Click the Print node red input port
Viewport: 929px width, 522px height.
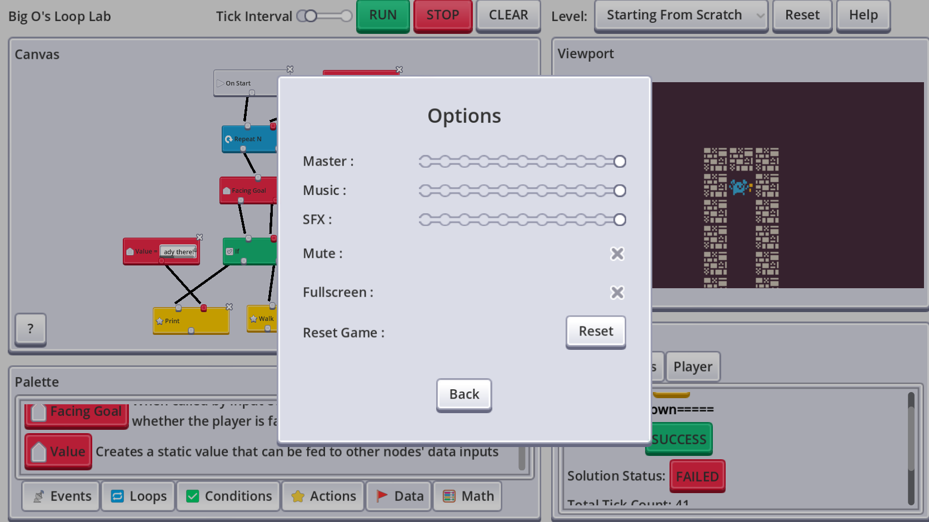[x=204, y=308]
